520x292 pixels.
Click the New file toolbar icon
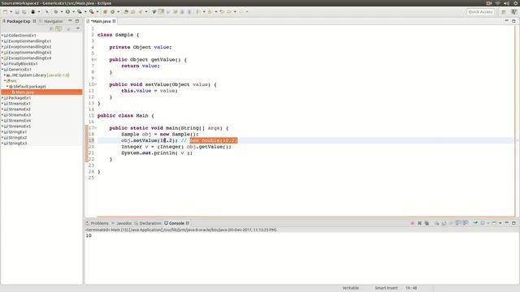point(5,11)
